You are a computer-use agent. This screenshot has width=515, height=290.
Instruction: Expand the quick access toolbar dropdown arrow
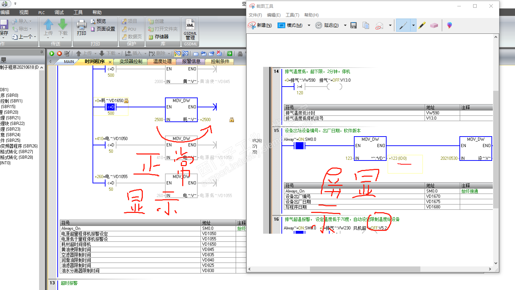coord(15,4)
